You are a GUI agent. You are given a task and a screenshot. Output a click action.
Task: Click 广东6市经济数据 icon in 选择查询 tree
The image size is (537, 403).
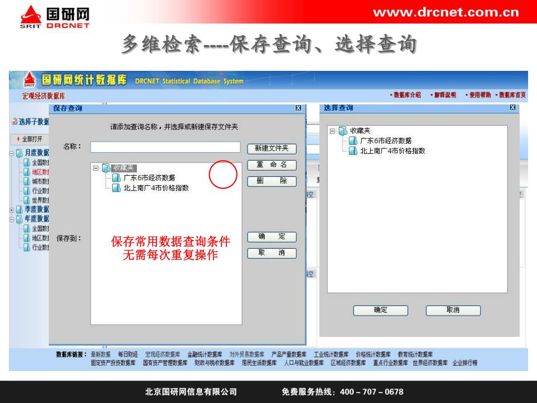tap(353, 141)
